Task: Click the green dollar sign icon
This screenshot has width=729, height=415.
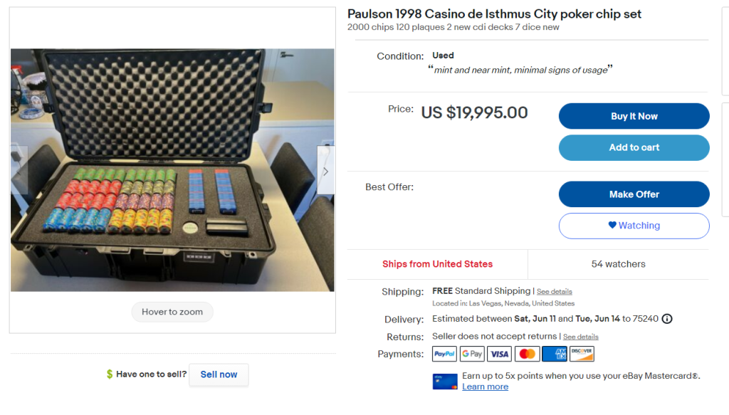Action: click(x=110, y=374)
